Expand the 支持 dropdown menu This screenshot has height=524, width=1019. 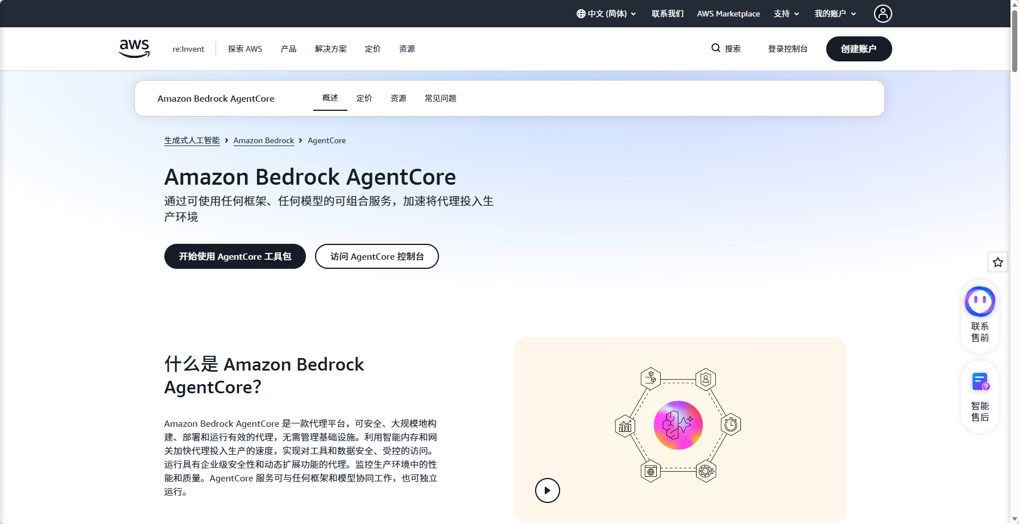(786, 14)
